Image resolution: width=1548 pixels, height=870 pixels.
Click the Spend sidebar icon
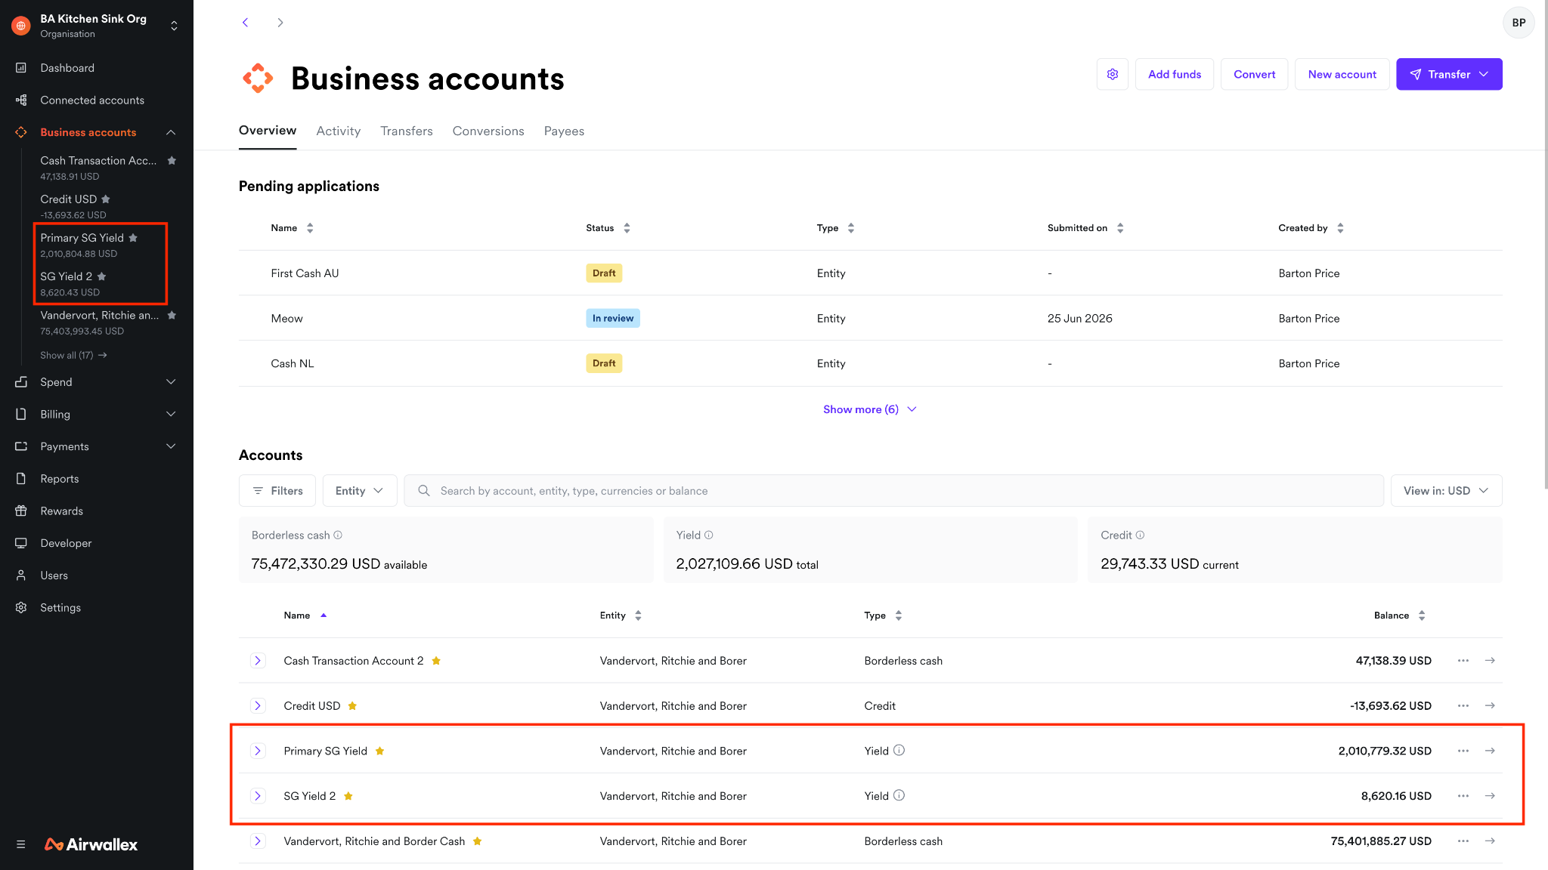21,382
